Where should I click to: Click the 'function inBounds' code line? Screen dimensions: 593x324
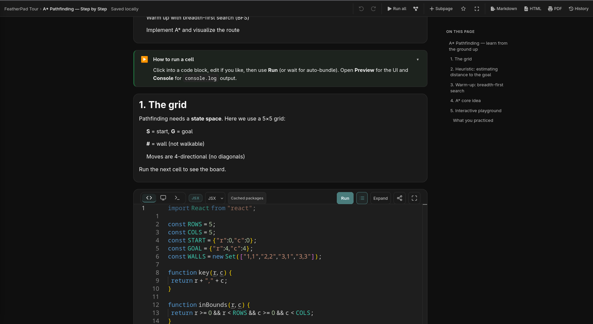209,305
